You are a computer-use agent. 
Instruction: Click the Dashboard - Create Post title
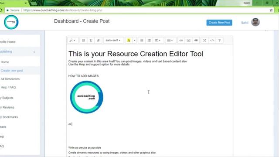click(x=82, y=21)
